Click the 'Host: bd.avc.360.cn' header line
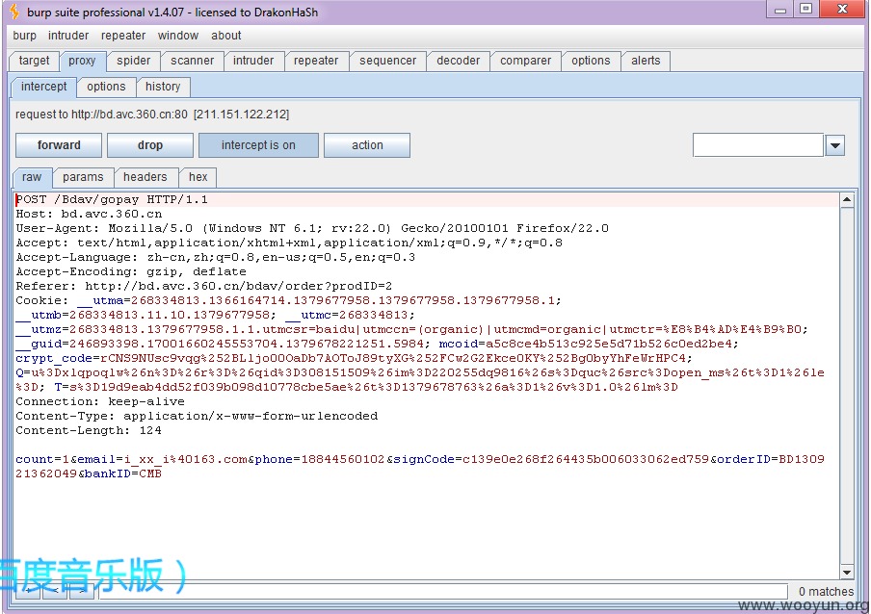The width and height of the screenshot is (871, 614). pos(89,214)
